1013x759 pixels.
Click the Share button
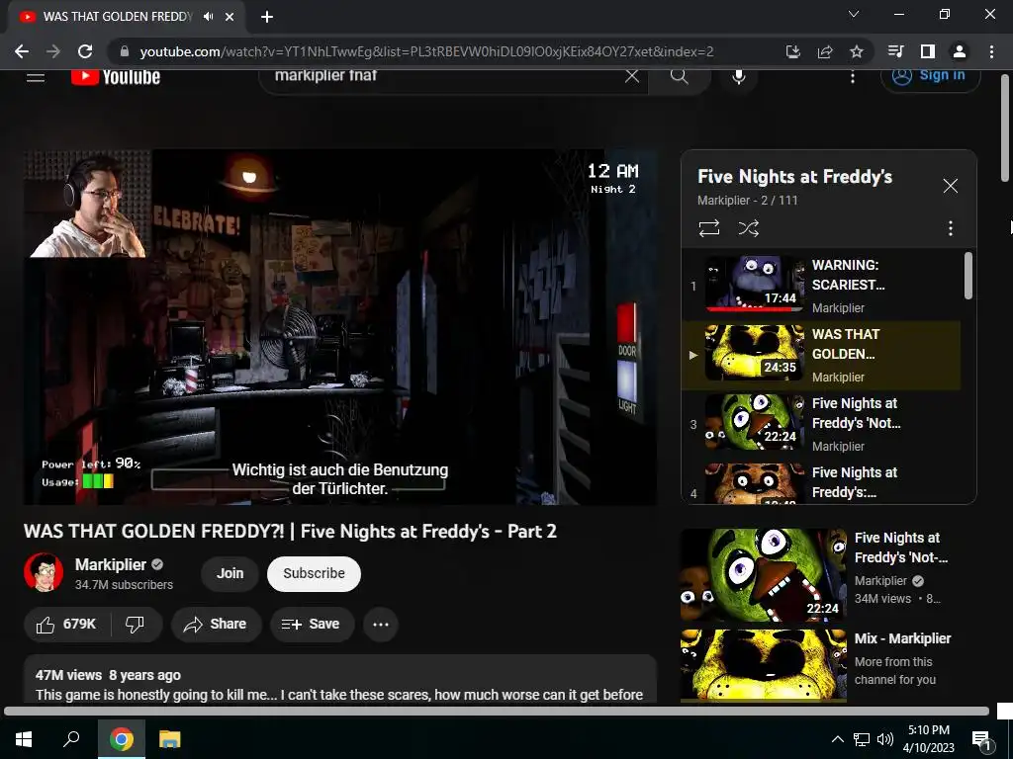(x=216, y=625)
